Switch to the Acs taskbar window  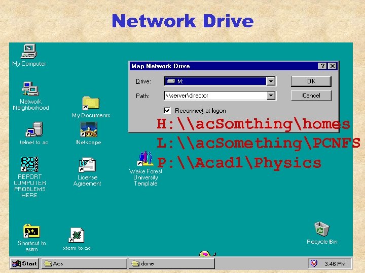pos(84,263)
